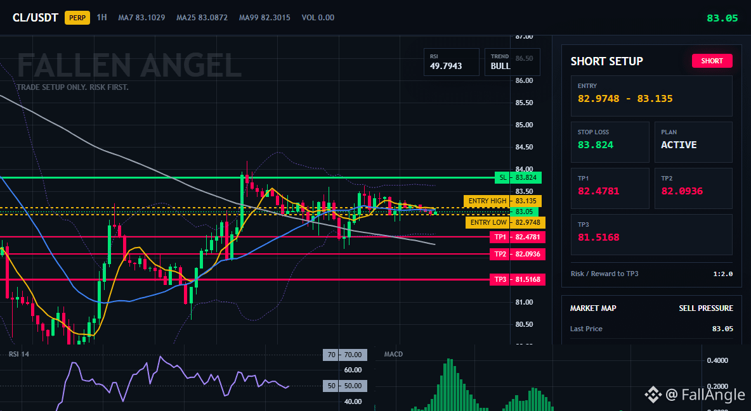Click the CL/USDT pair title
Image resolution: width=751 pixels, height=411 pixels.
(x=36, y=18)
